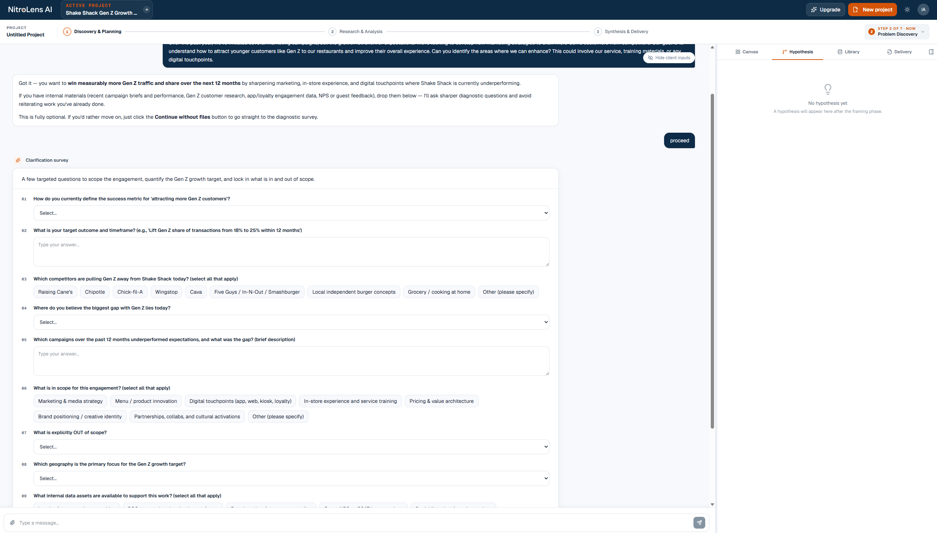Select the Cava competitor chip
Viewport: 937px width, 533px height.
196,292
